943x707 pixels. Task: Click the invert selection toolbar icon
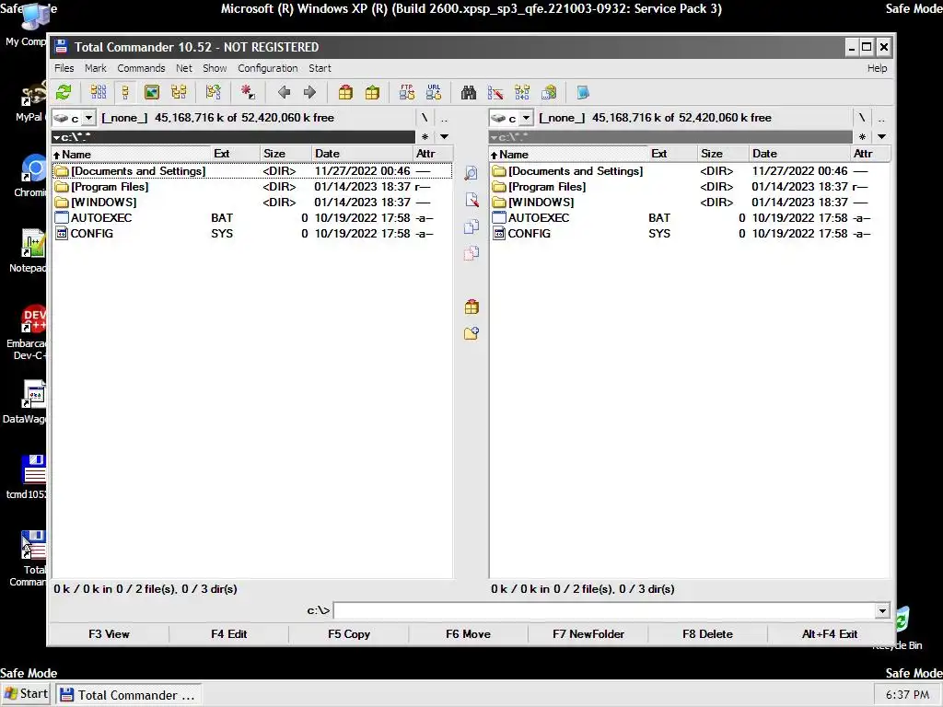213,92
